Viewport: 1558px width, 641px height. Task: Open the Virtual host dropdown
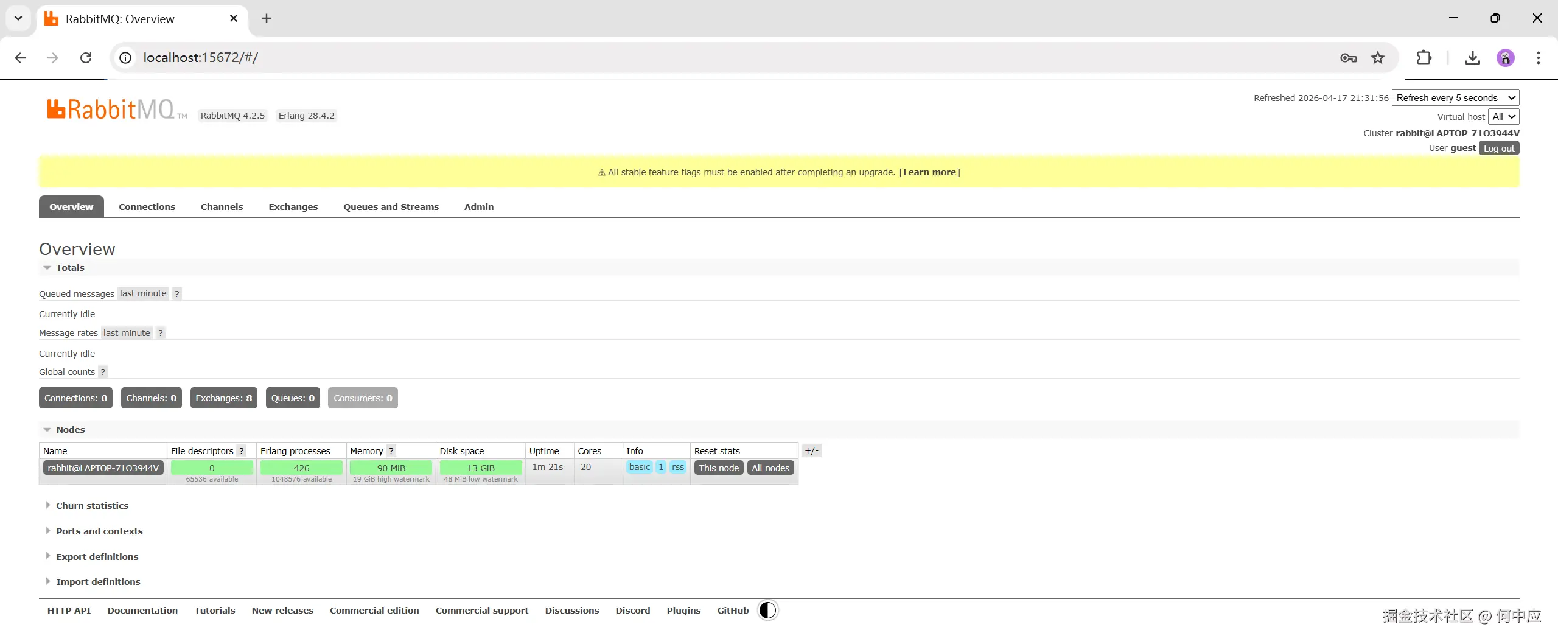pos(1504,117)
